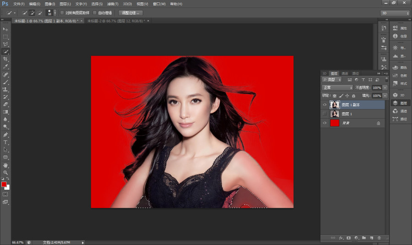This screenshot has width=412, height=245.
Task: Click the 调整边缘 button
Action: pyautogui.click(x=130, y=13)
